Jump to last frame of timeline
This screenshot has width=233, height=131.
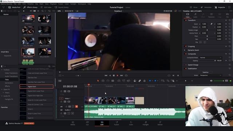pyautogui.click(x=122, y=75)
